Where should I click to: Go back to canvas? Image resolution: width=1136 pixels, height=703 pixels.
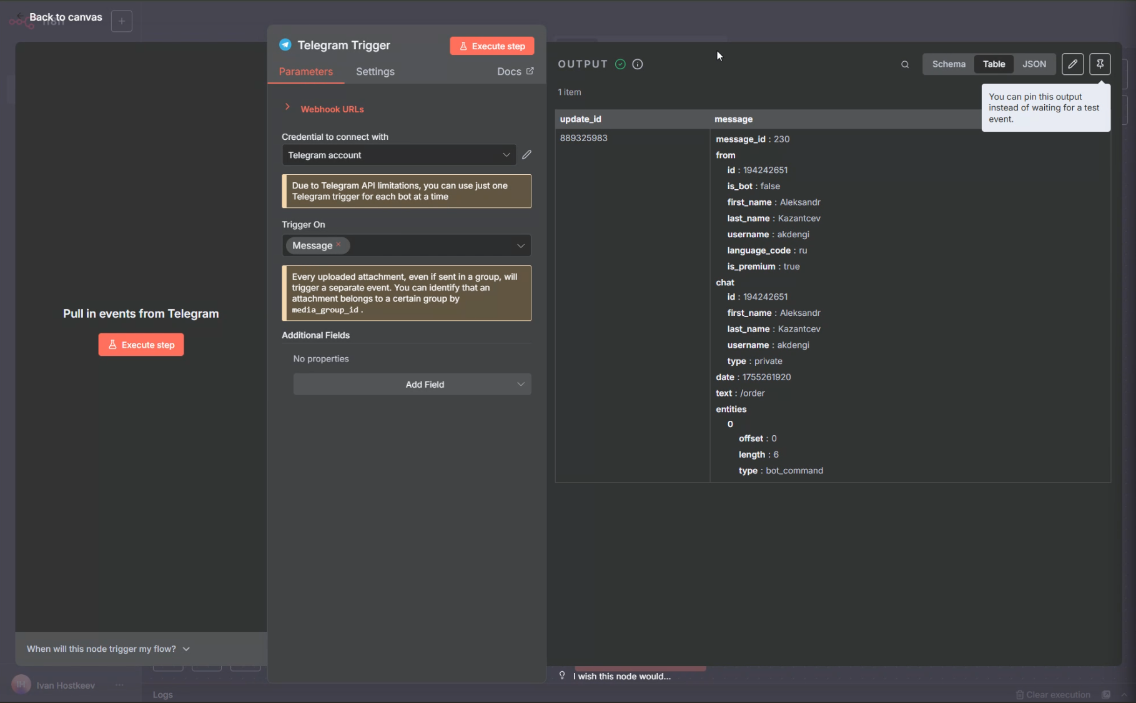(x=65, y=17)
